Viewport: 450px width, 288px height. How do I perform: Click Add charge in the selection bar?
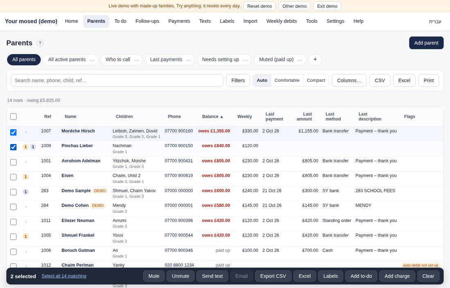coord(397,276)
